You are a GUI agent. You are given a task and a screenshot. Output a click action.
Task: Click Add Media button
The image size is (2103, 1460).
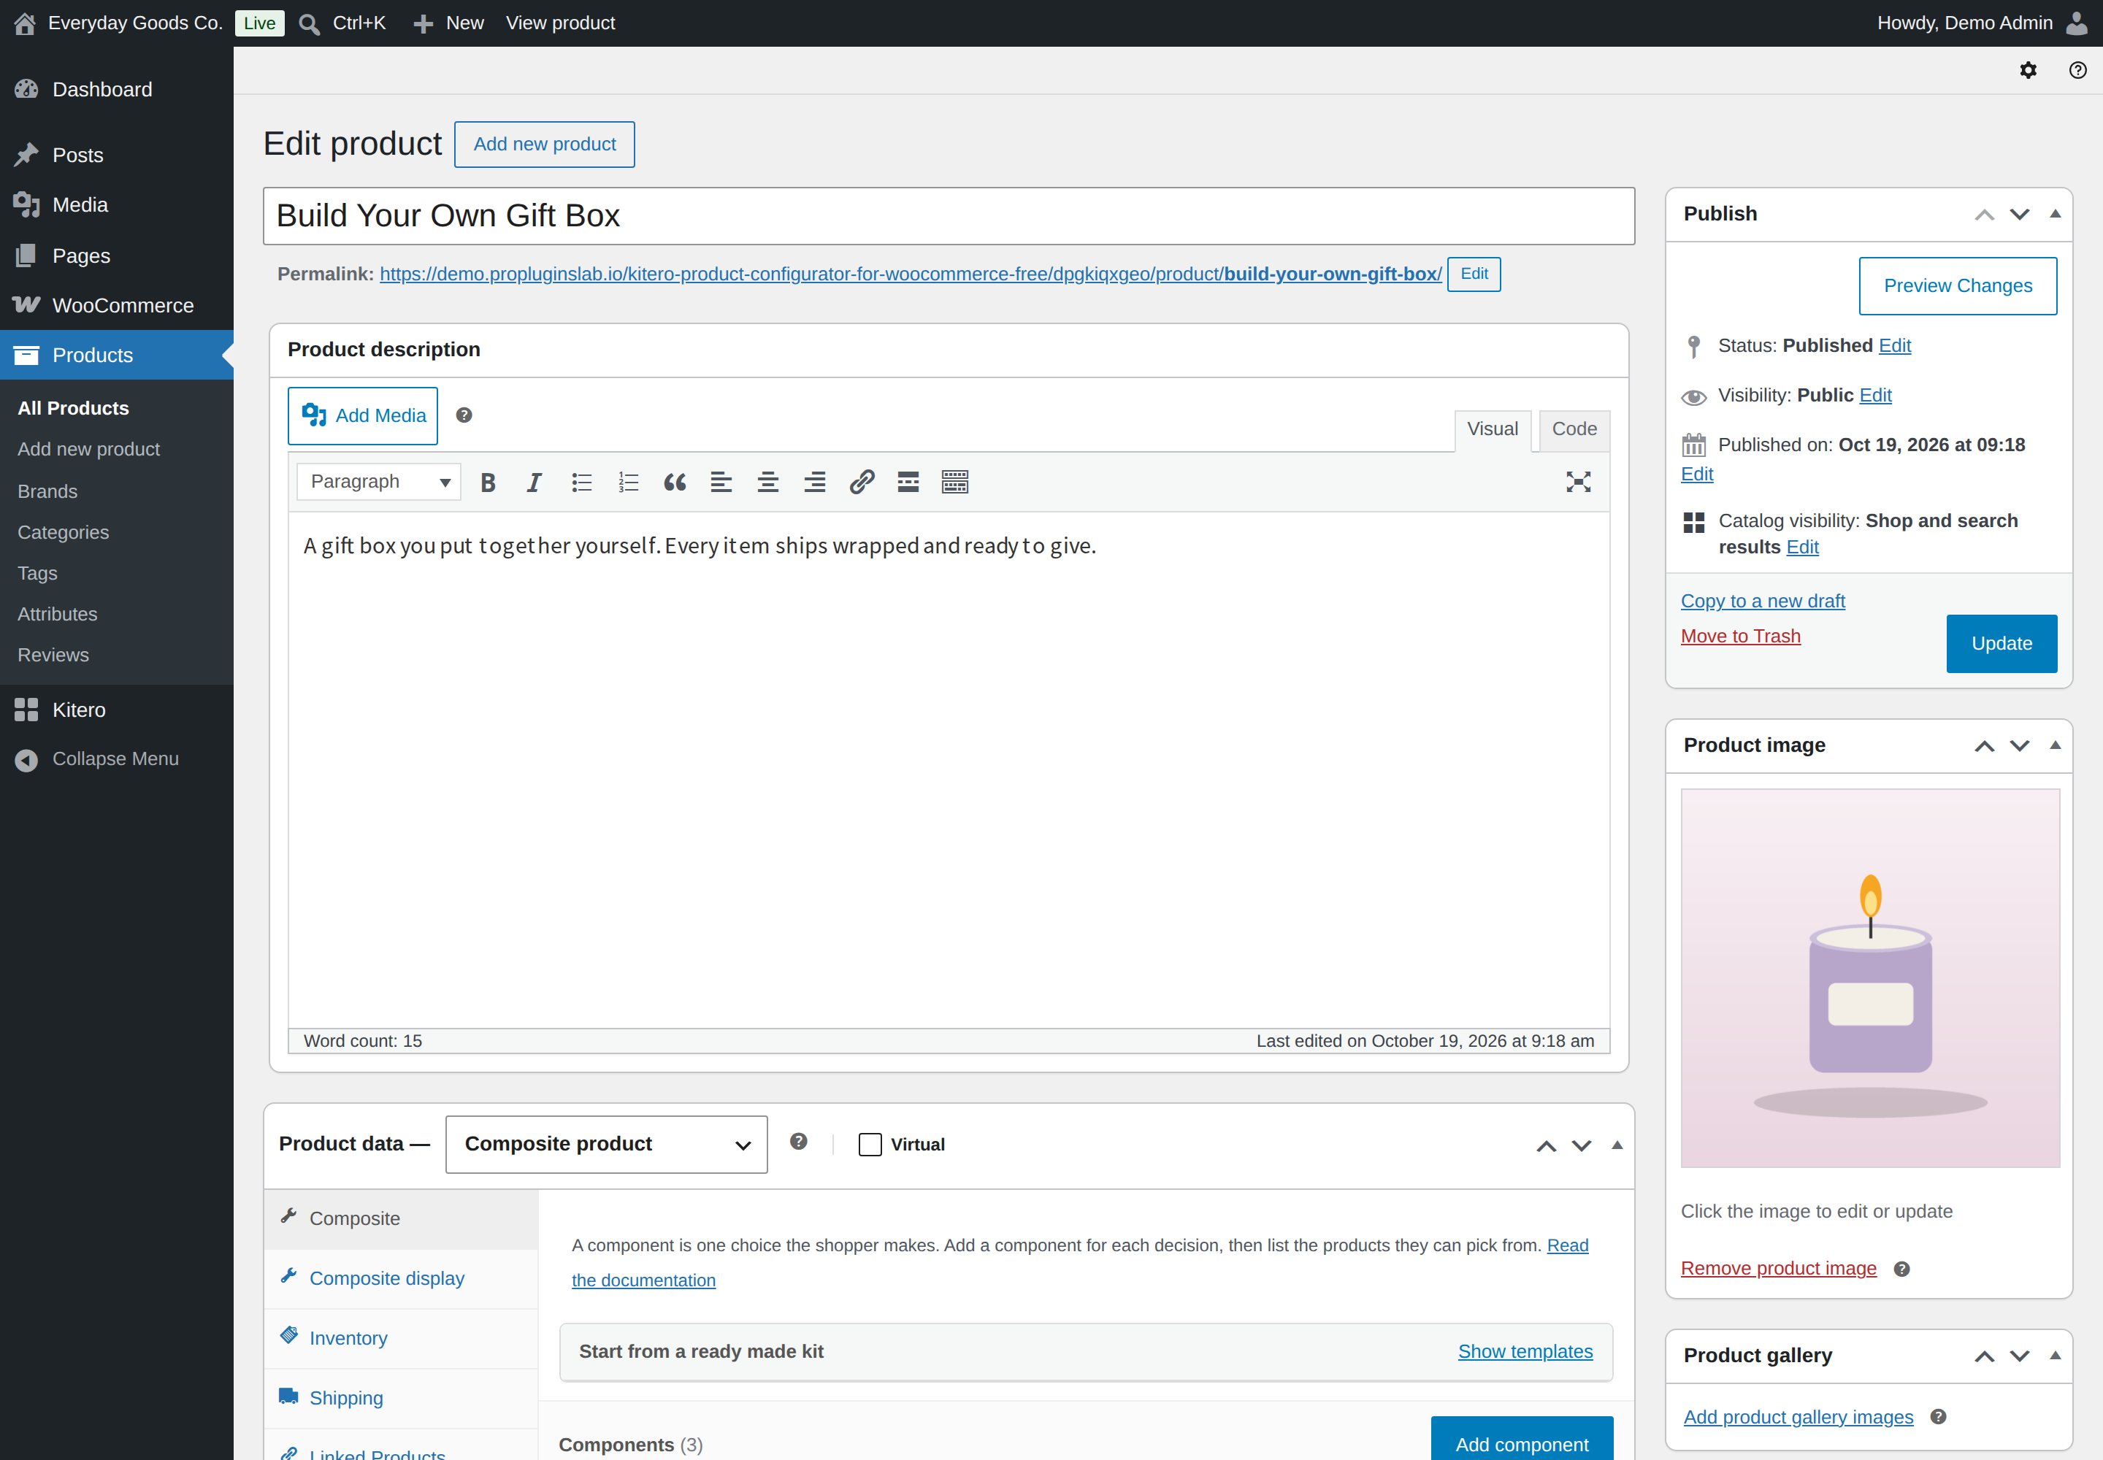[362, 416]
